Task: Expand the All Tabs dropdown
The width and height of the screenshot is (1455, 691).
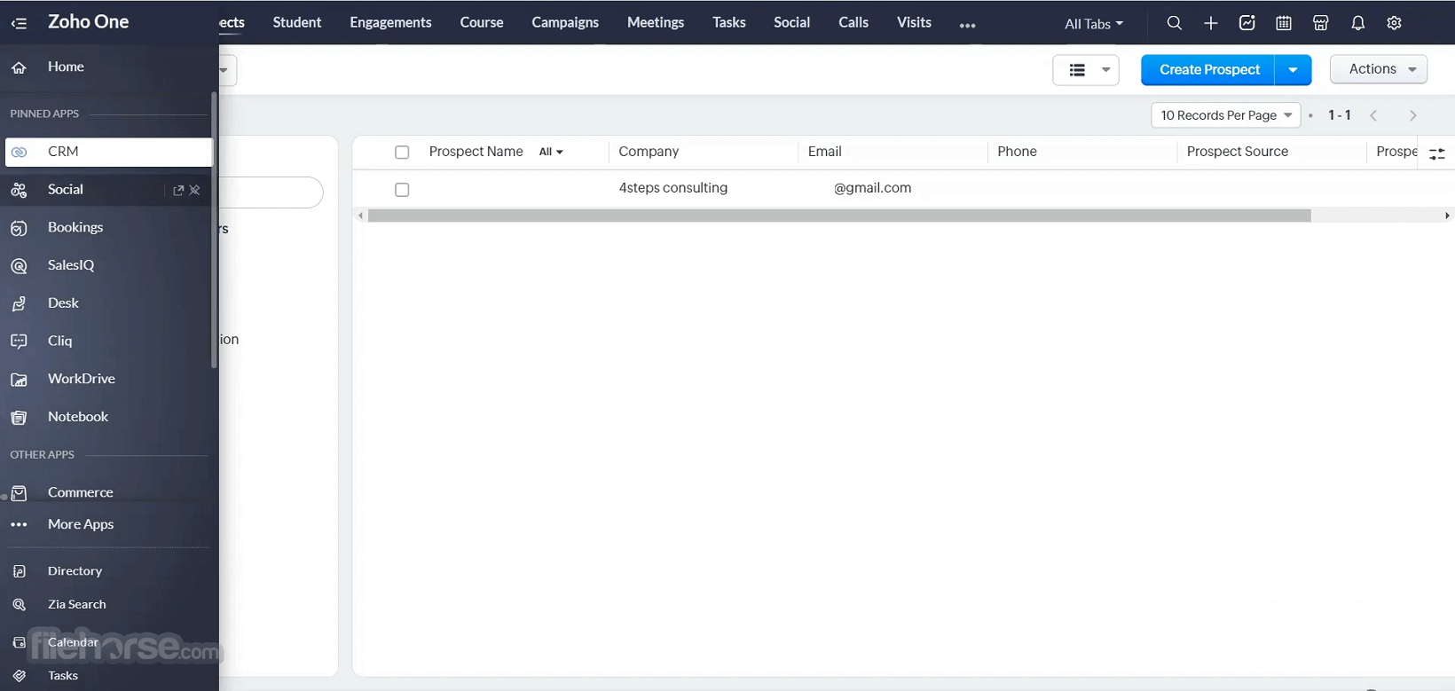Action: [x=1094, y=24]
